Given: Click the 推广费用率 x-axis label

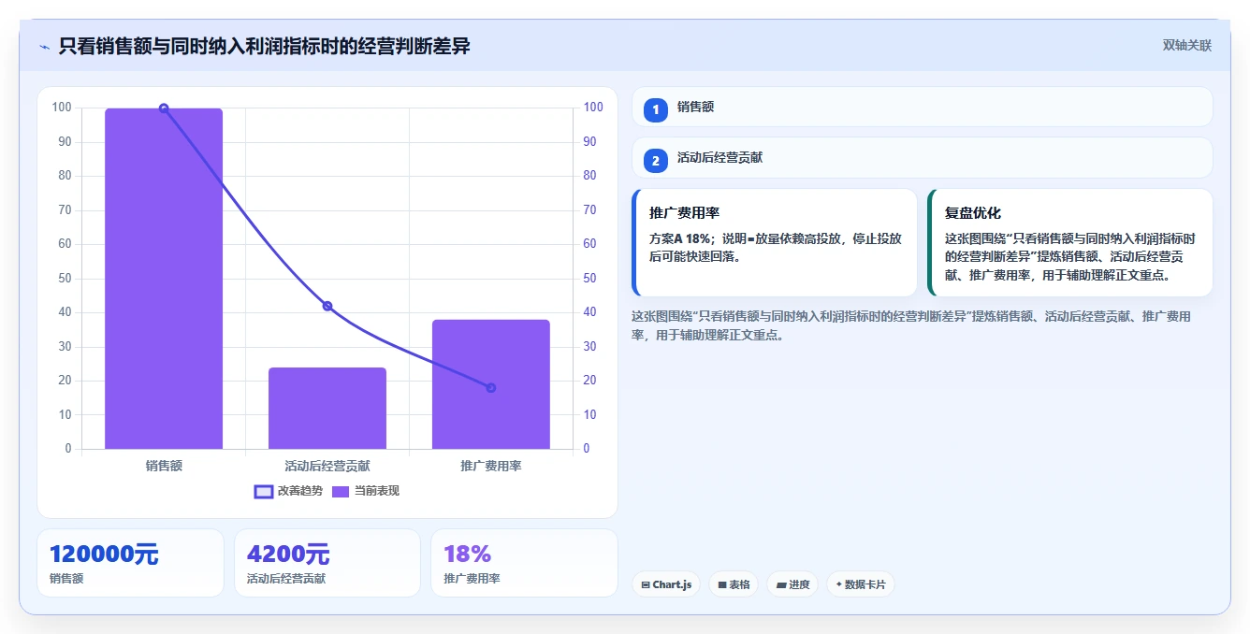Looking at the screenshot, I should (491, 466).
